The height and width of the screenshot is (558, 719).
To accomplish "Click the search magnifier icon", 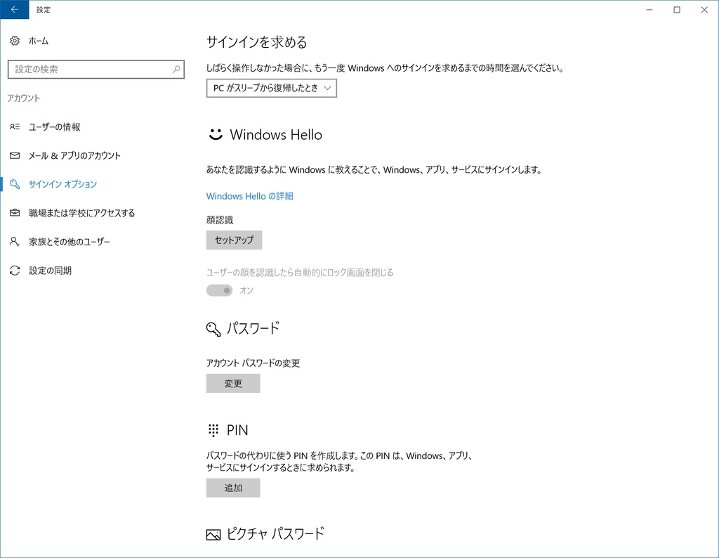I will (176, 70).
